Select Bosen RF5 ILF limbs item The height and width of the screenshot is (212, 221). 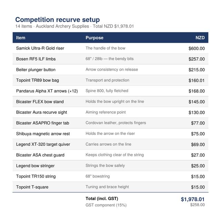coord(36,59)
